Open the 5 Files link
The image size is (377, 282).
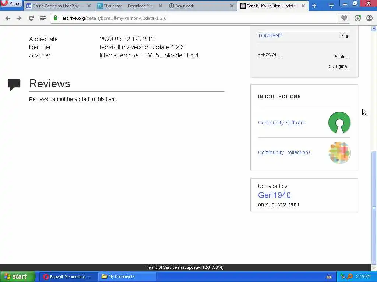tap(341, 57)
